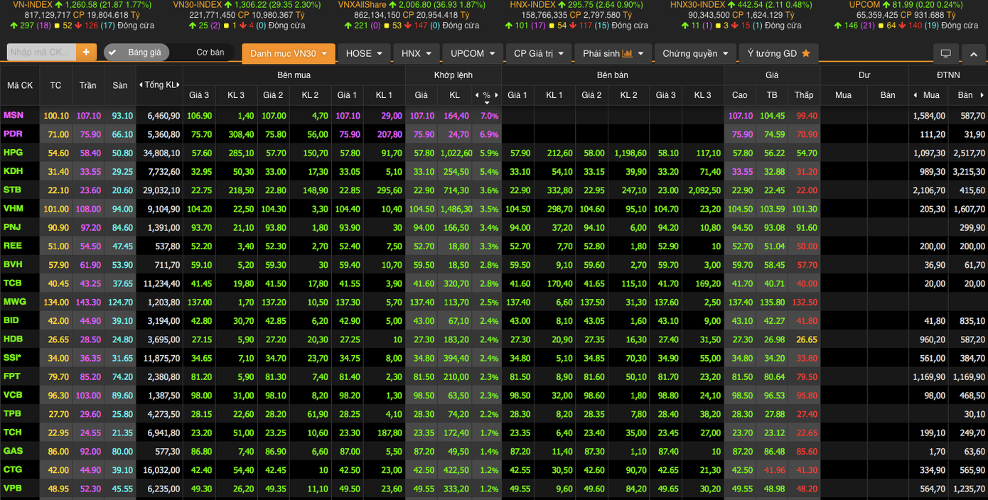Image resolution: width=988 pixels, height=500 pixels.
Task: Click the right arrow beside ĐTNN Bán
Action: coord(982,95)
